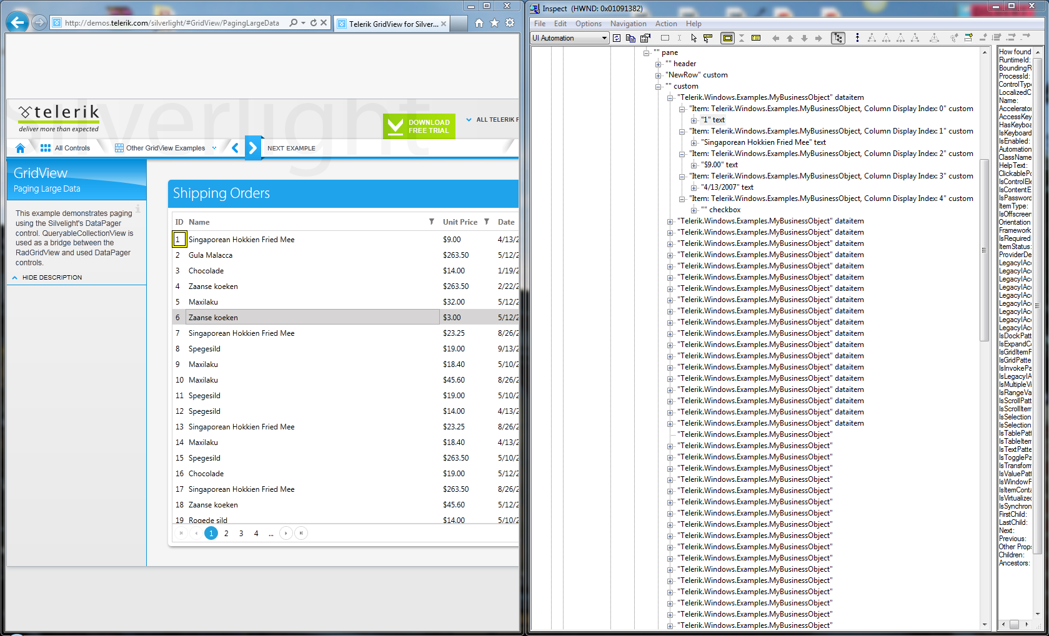The image size is (1049, 636).
Task: Select the "Singaporean Hokkien Fried Mee" text tree node
Action: (763, 143)
